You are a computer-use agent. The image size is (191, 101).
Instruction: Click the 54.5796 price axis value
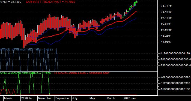(x=166, y=30)
